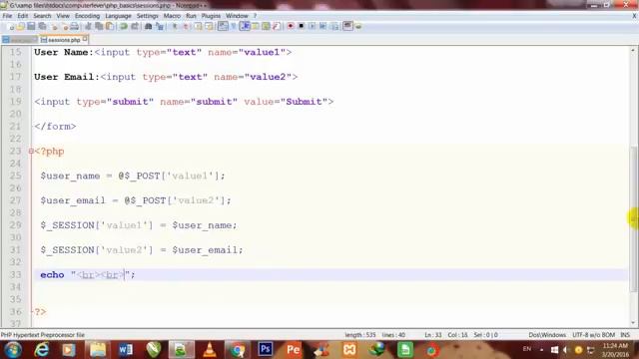Click the Playback macro icon
The image size is (639, 359).
(x=312, y=26)
